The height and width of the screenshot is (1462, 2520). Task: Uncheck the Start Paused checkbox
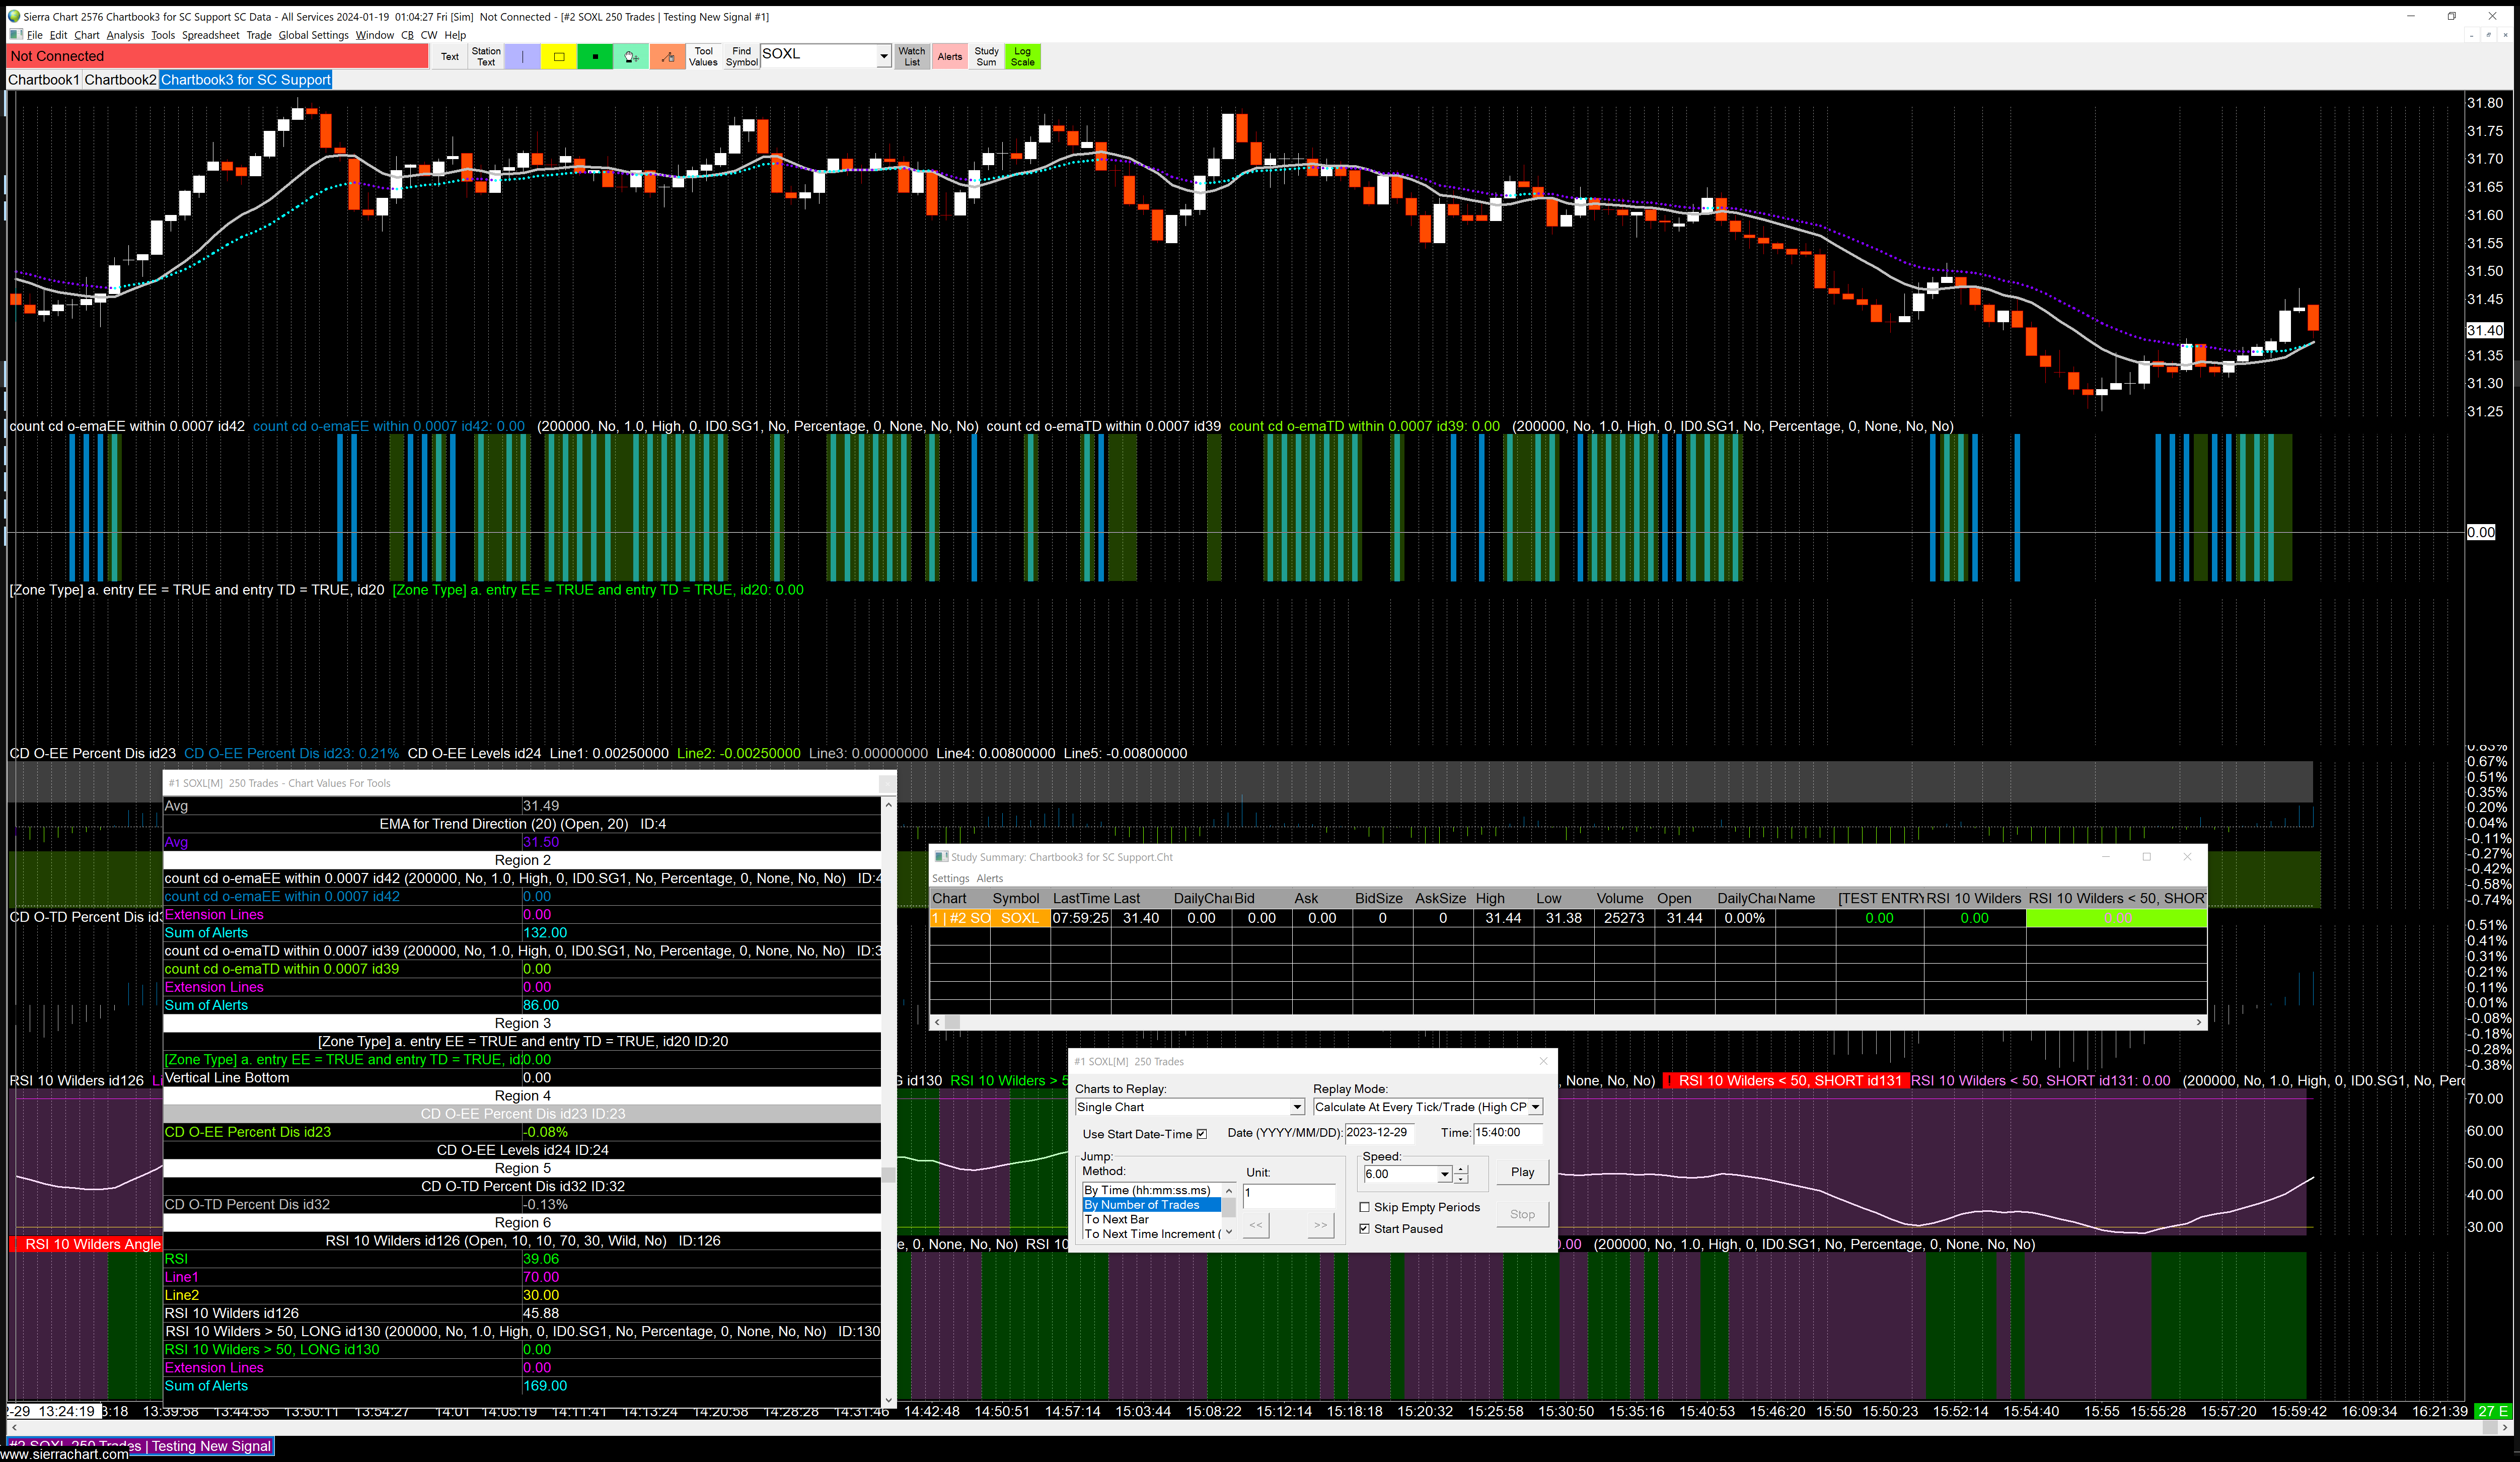[x=1364, y=1229]
